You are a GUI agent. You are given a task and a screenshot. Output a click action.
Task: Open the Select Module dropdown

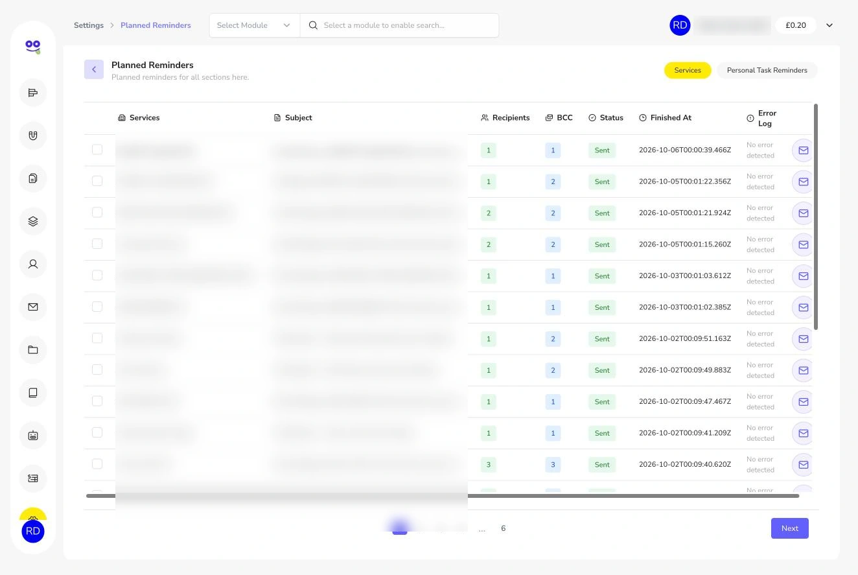[x=254, y=25]
